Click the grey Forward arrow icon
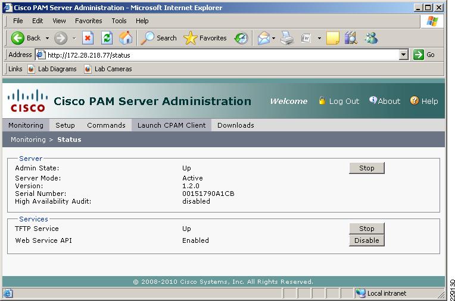Image resolution: width=455 pixels, height=301 pixels. click(x=61, y=38)
